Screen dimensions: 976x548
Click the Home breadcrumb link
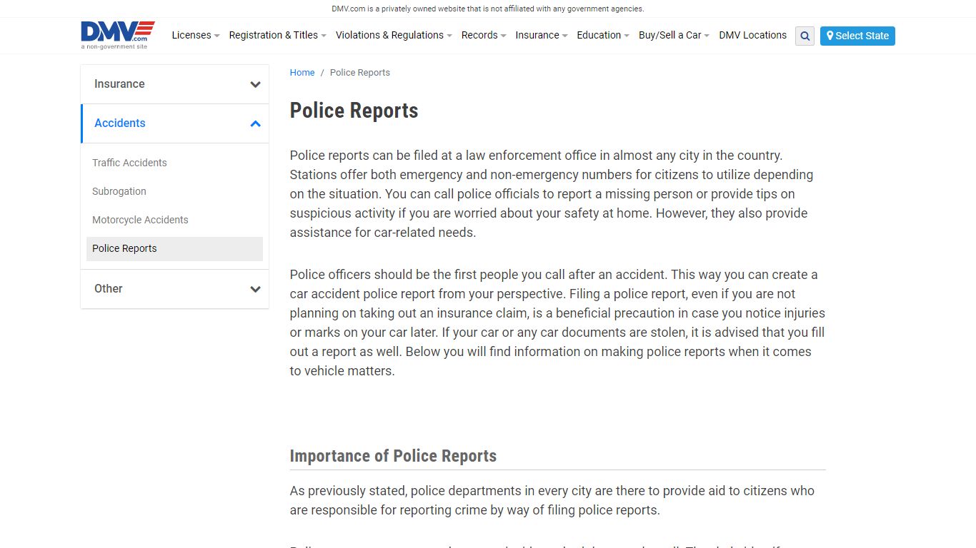point(302,73)
